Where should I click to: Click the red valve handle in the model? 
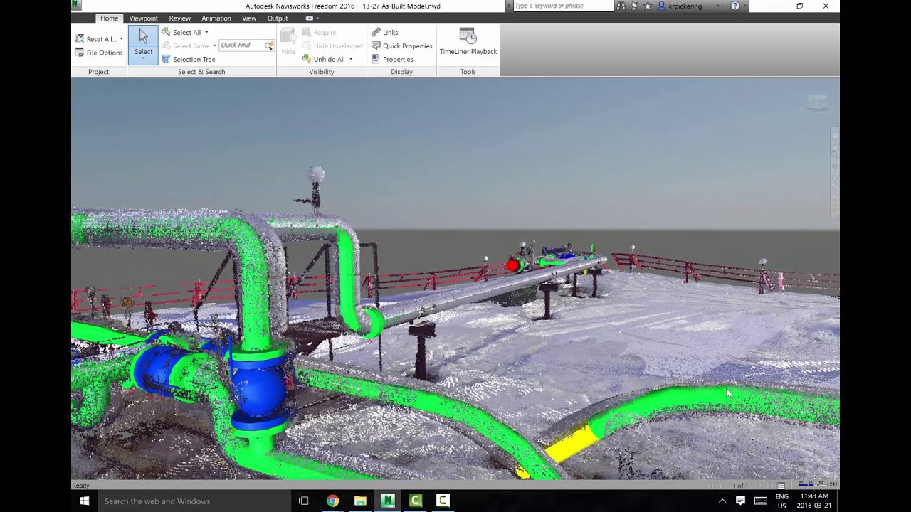pos(512,265)
